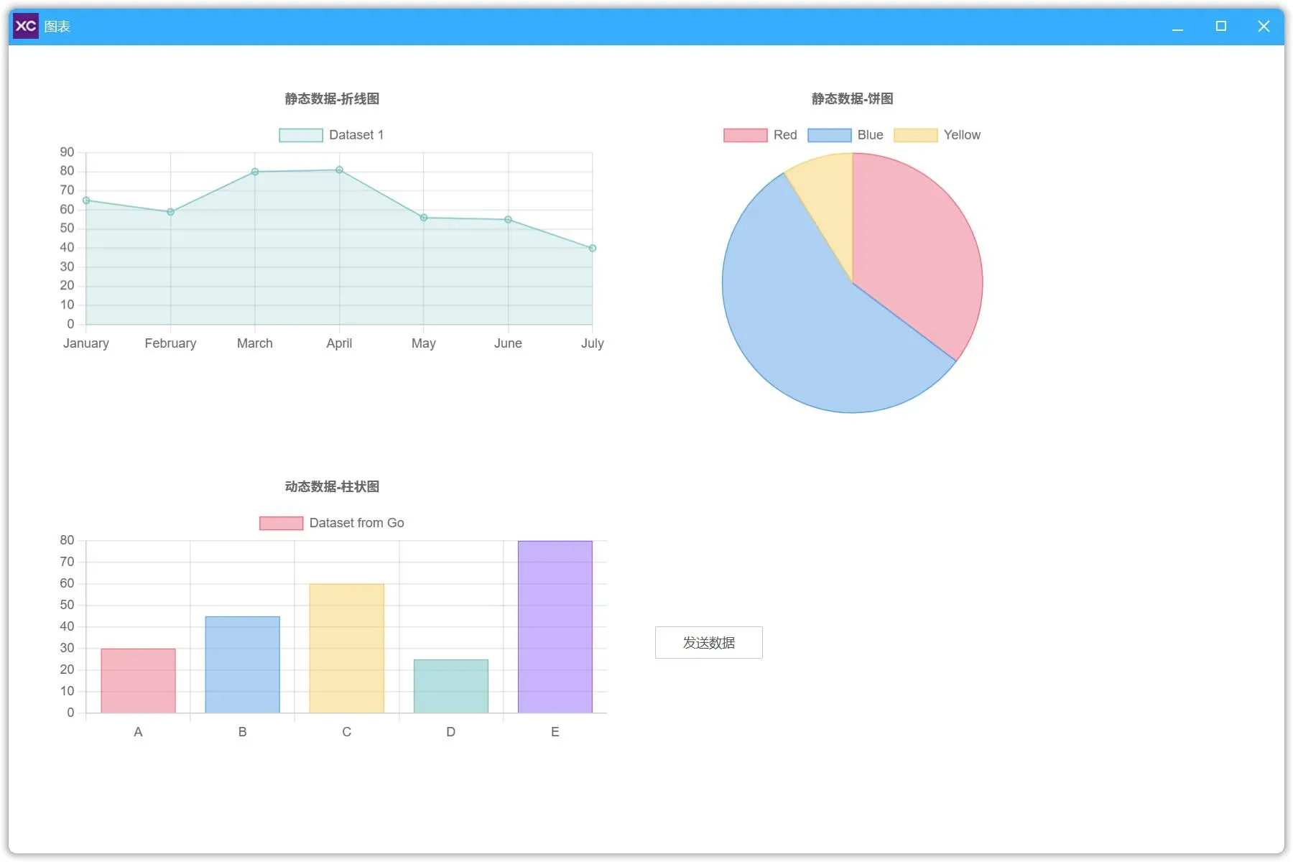
Task: Maximize the 图表 window
Action: tap(1220, 26)
